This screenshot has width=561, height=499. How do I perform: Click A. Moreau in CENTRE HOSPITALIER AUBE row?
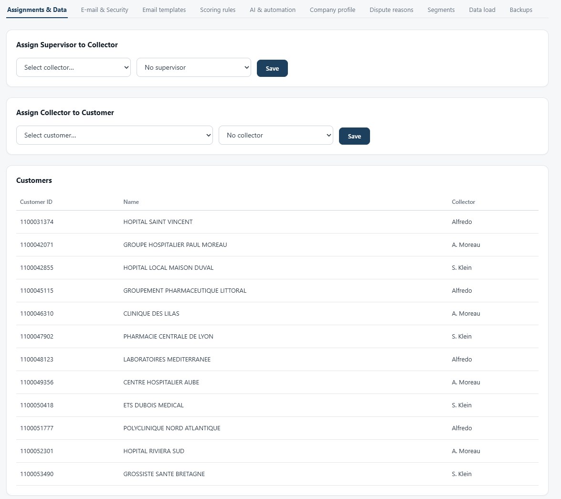466,382
